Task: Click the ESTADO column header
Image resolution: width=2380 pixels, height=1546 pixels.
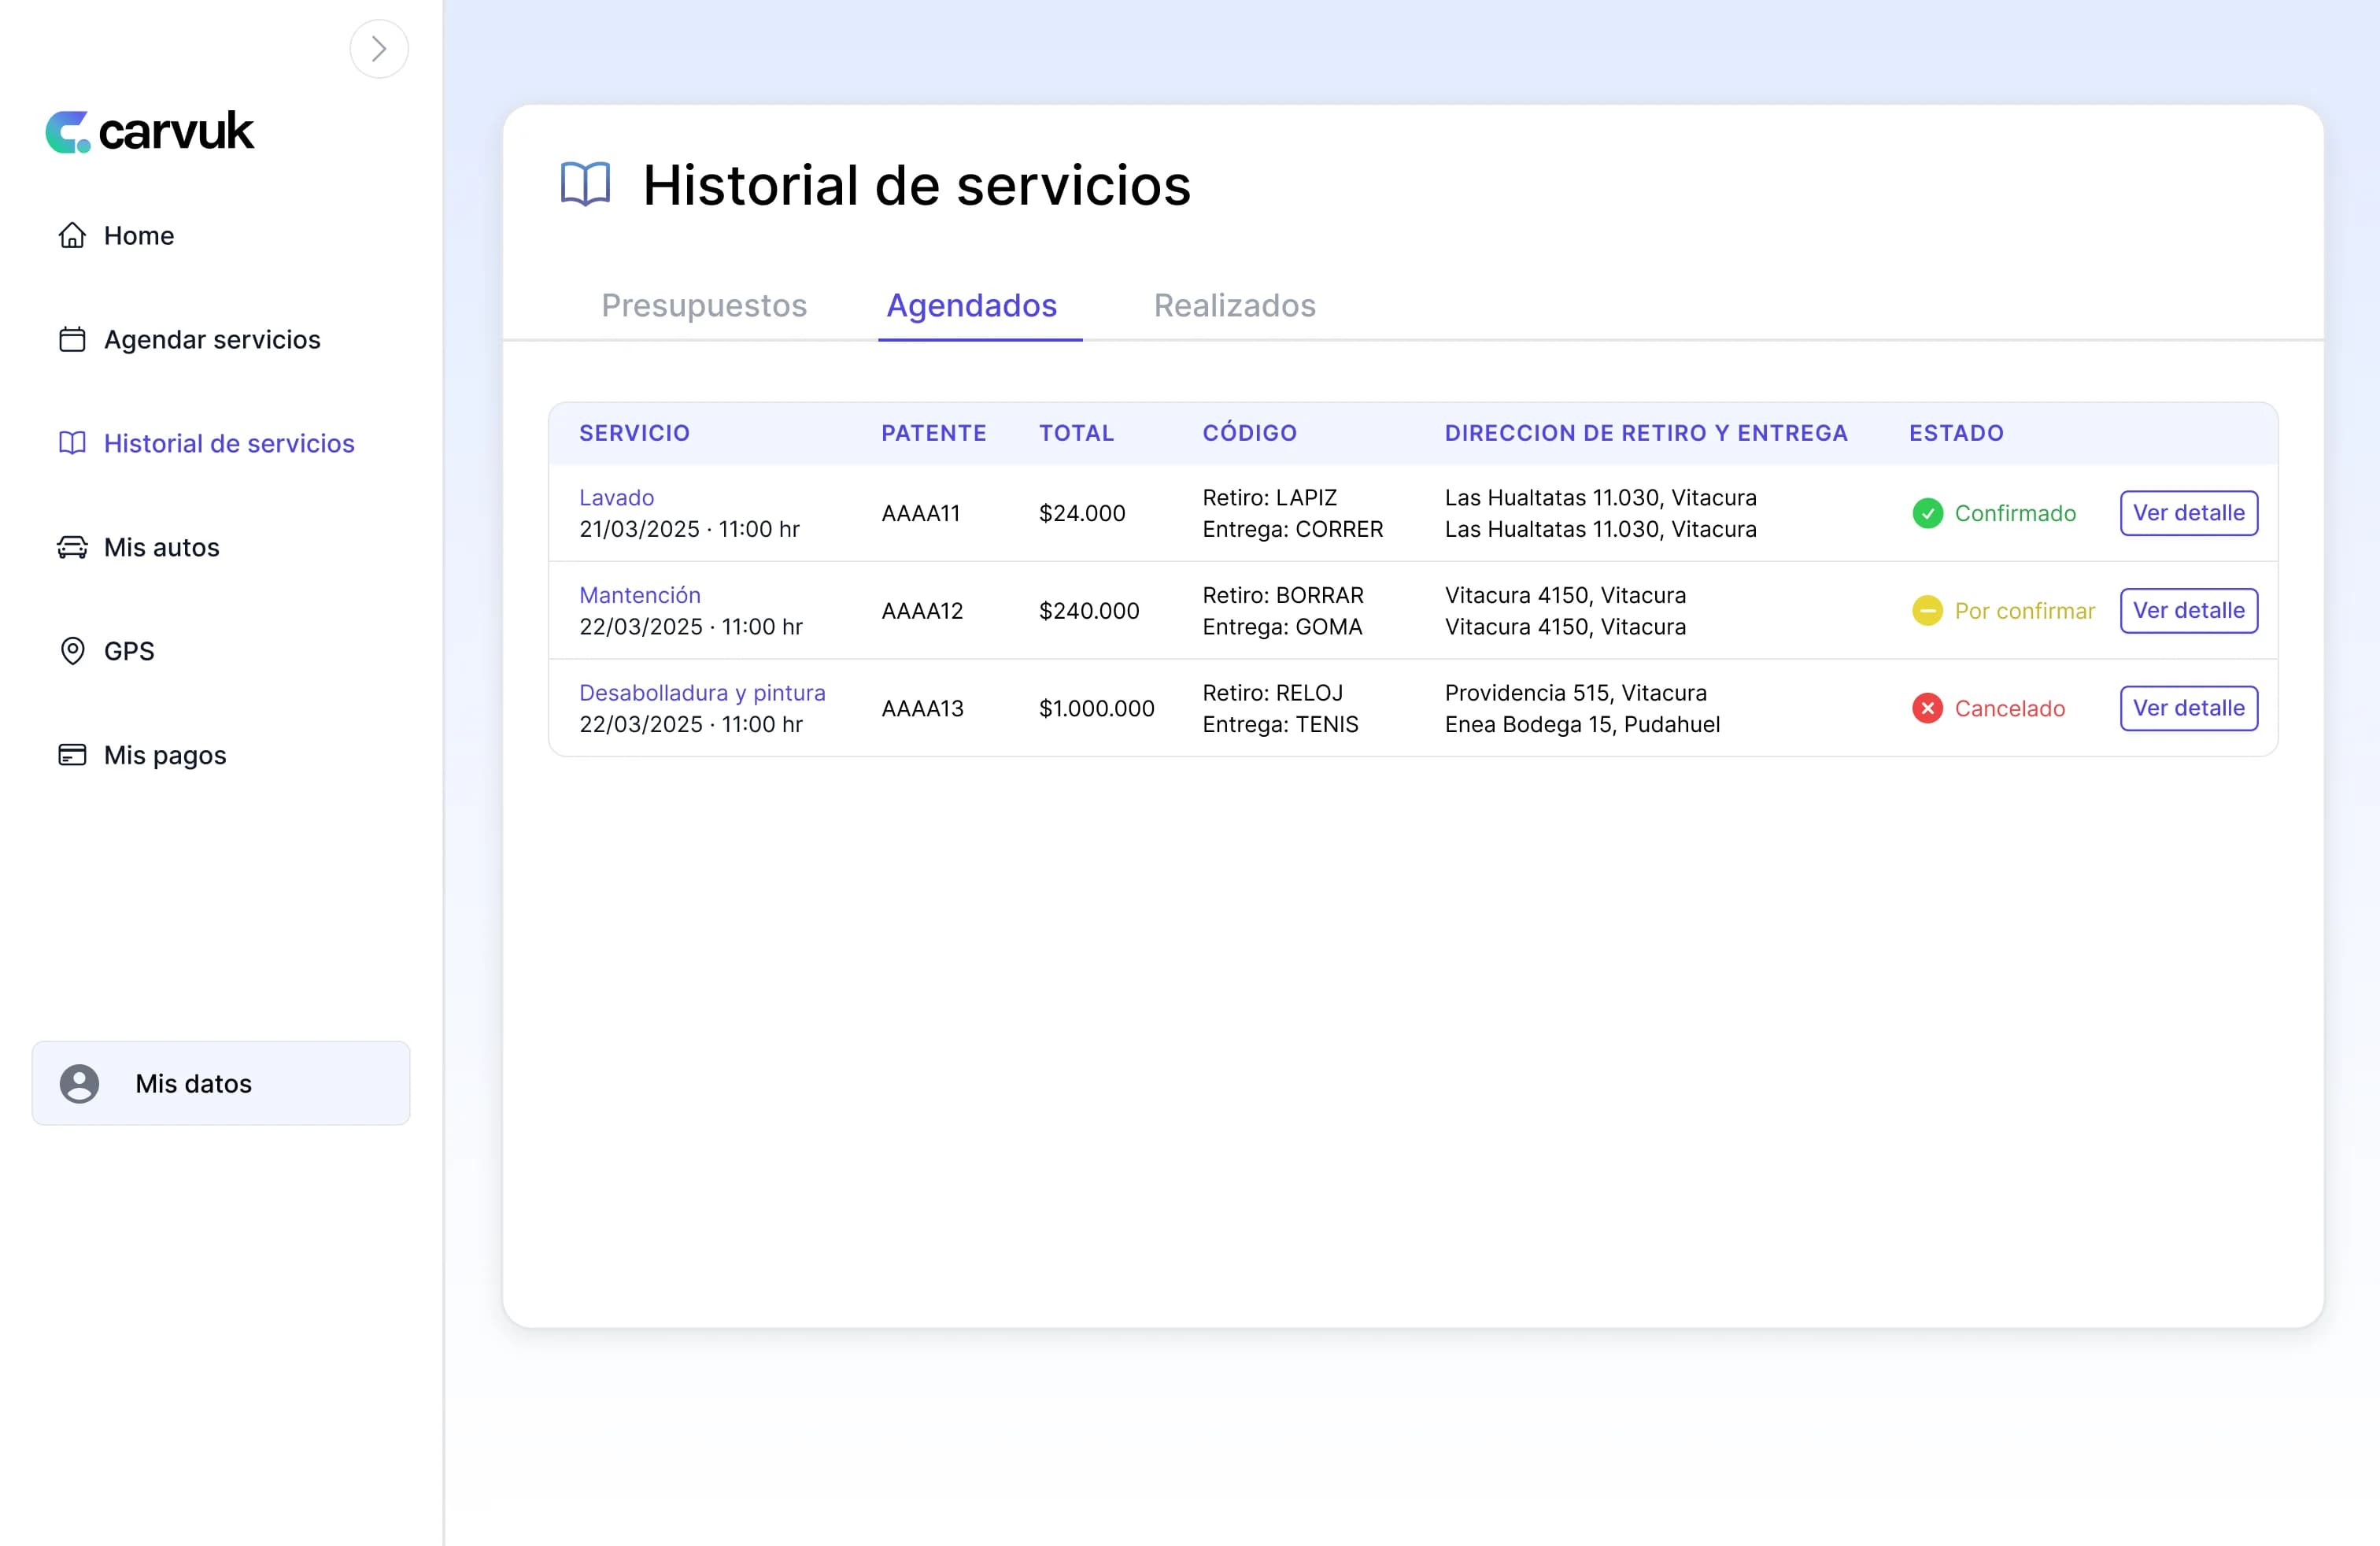Action: tap(1956, 433)
